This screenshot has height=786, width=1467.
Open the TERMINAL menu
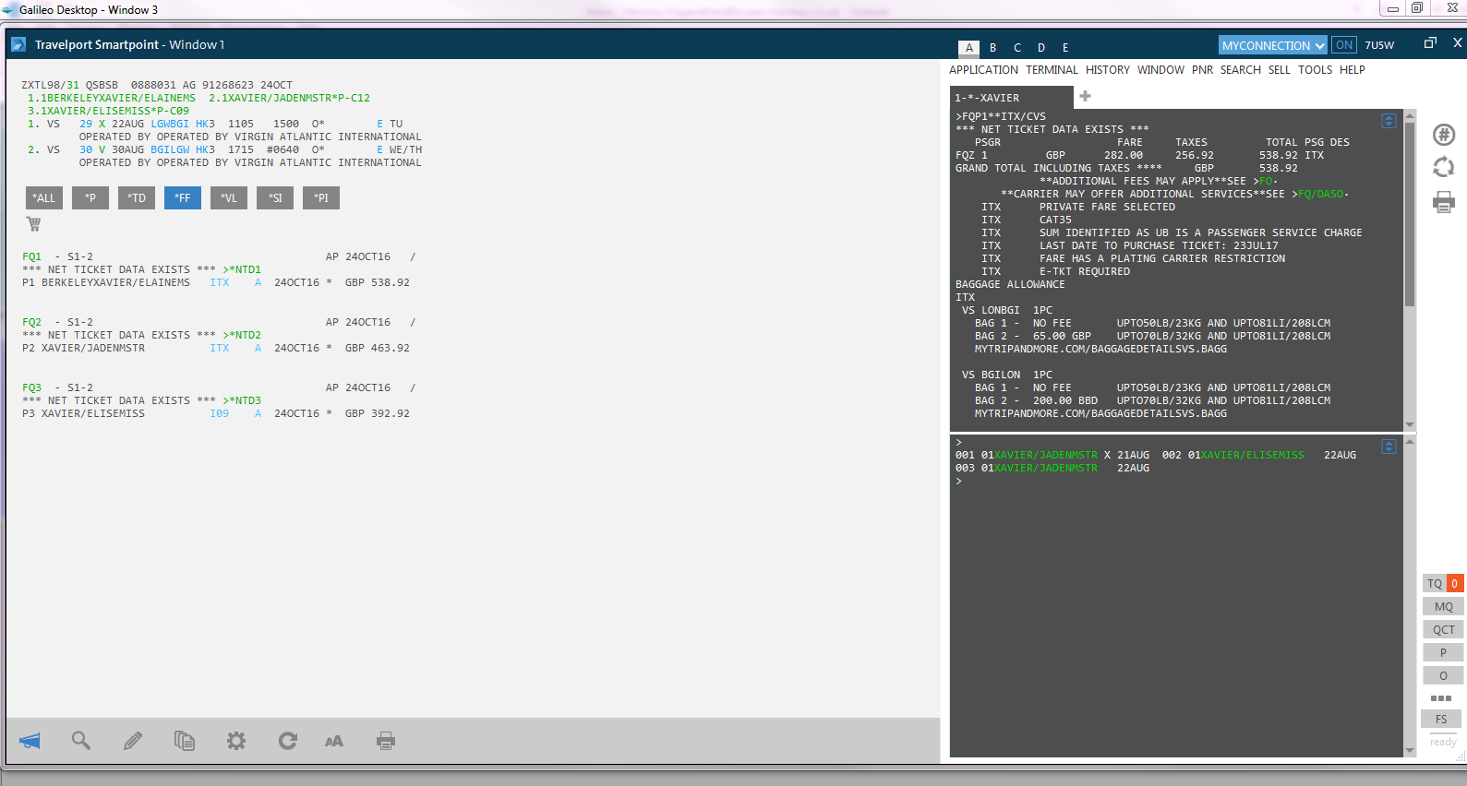(x=1052, y=70)
